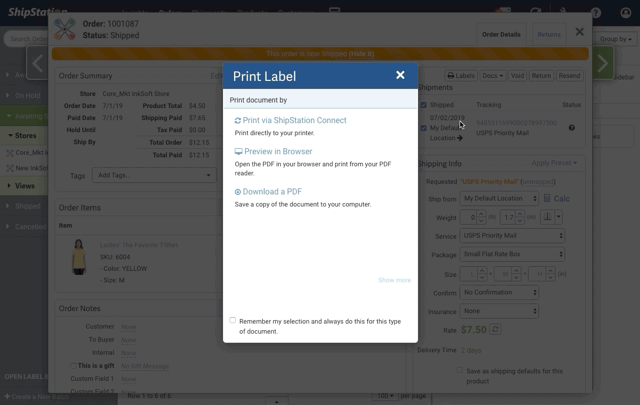Image resolution: width=640 pixels, height=405 pixels.
Task: Open the Service dropdown USPS Priority Mail
Action: coord(512,236)
